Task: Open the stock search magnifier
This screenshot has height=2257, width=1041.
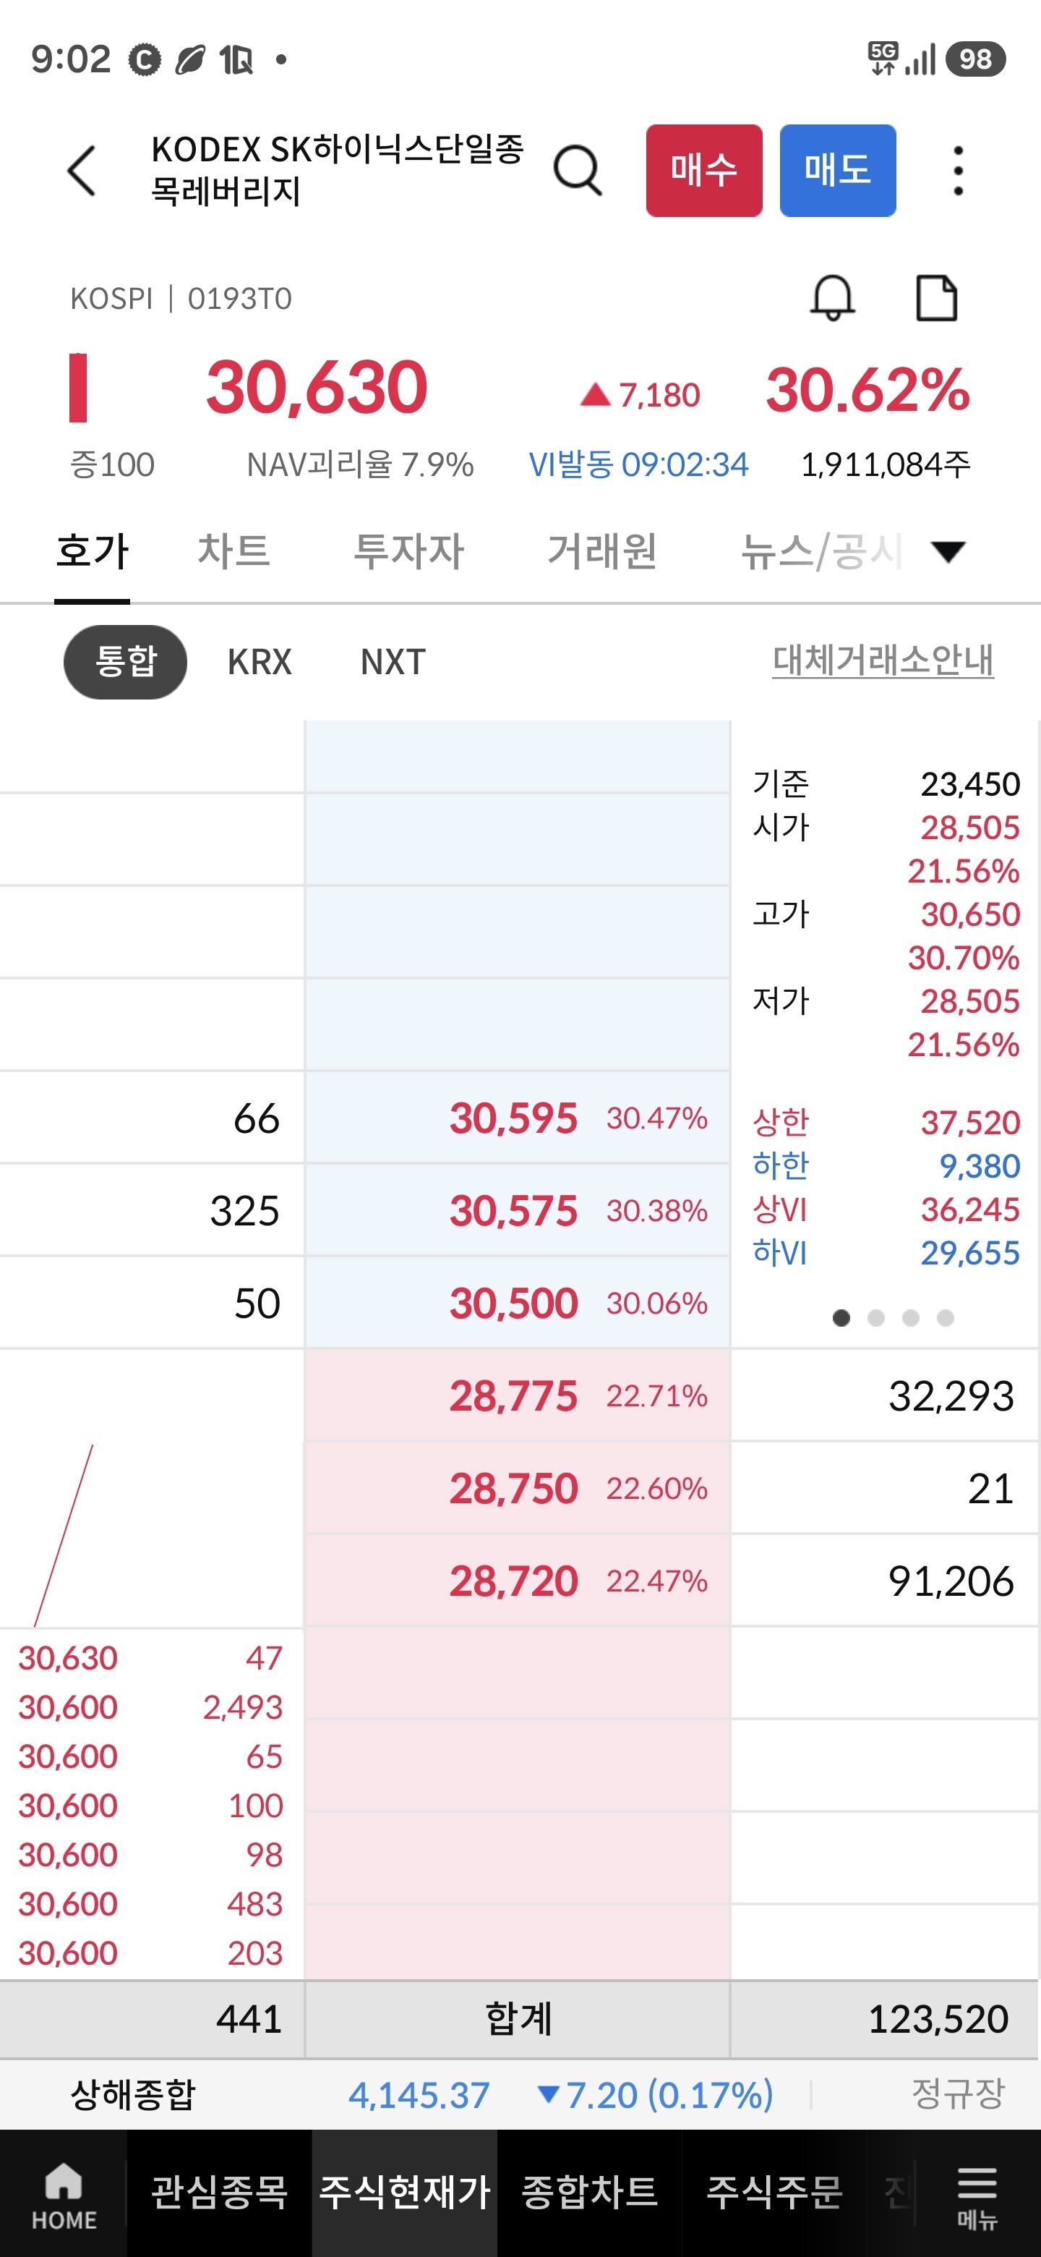Action: click(x=578, y=170)
